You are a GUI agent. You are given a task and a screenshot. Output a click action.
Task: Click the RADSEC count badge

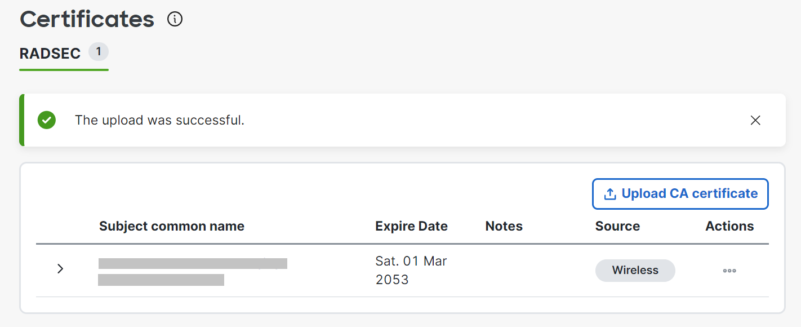pos(99,52)
